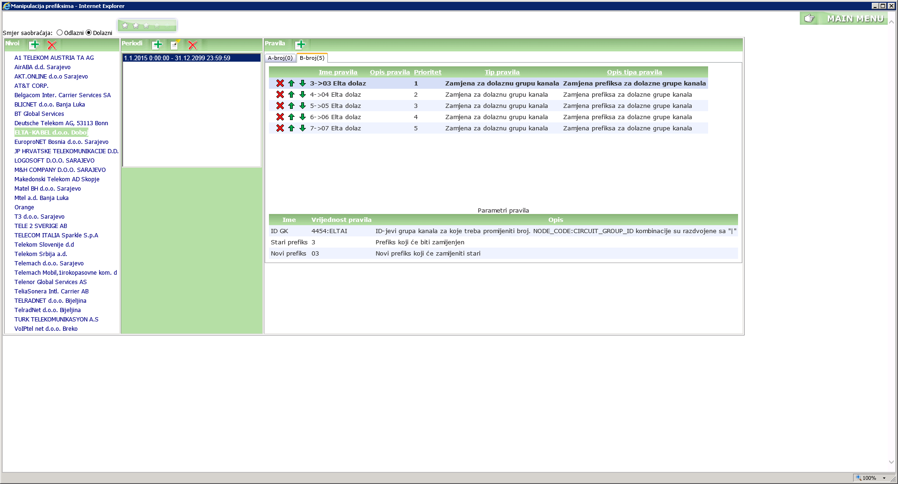The image size is (898, 484).
Task: Select BLICNET d.o.o. Banja Luka
Action: (50, 105)
